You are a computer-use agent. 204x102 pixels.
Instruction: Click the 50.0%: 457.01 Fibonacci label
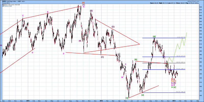click(181, 62)
